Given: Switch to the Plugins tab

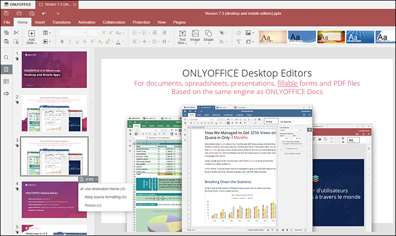Looking at the screenshot, I should tap(179, 22).
